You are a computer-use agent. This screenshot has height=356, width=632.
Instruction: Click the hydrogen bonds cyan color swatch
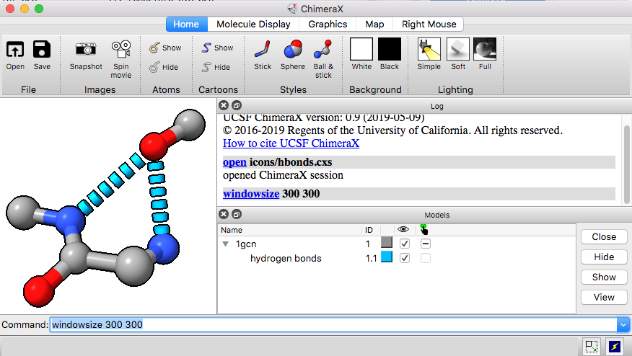[386, 258]
